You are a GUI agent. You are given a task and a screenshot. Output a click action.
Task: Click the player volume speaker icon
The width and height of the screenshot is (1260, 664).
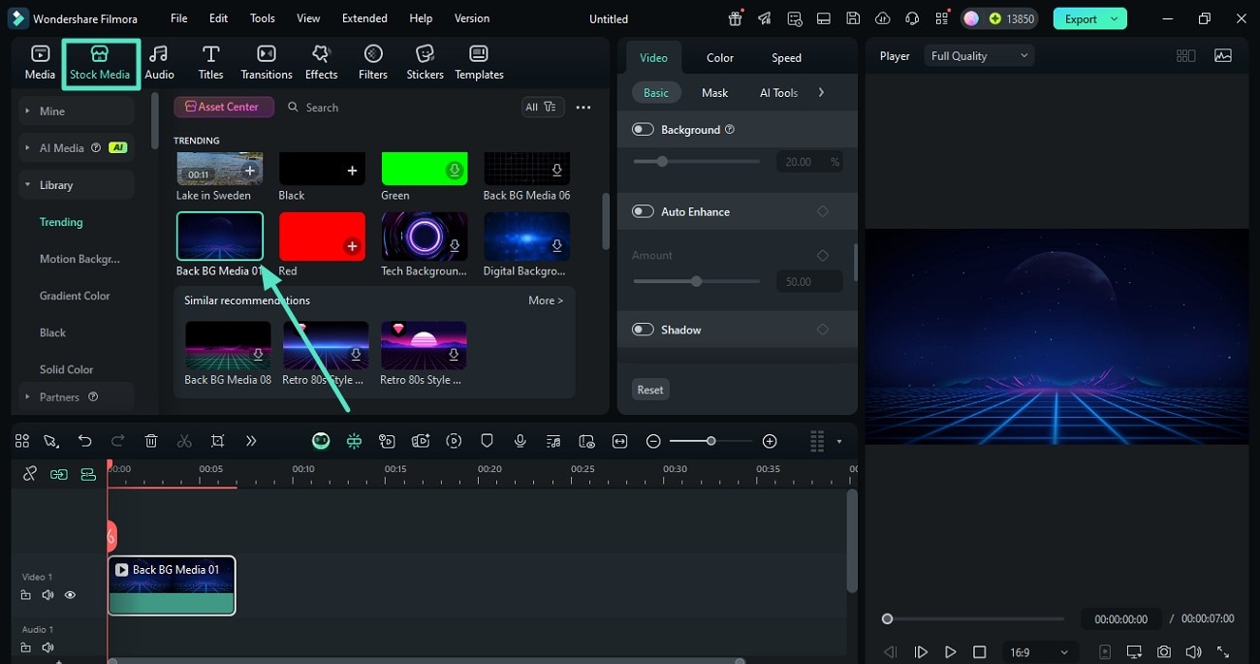click(x=1193, y=652)
